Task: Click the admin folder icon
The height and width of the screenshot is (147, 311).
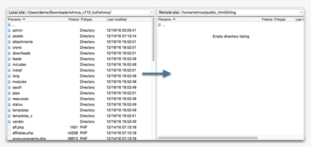Action: 9,30
